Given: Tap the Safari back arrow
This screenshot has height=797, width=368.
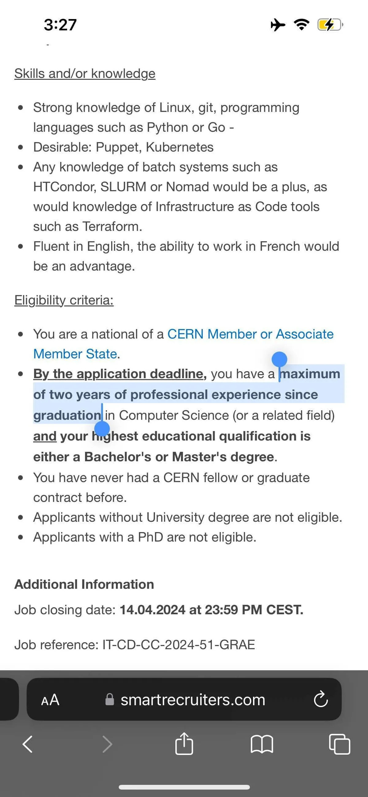Looking at the screenshot, I should tap(28, 744).
